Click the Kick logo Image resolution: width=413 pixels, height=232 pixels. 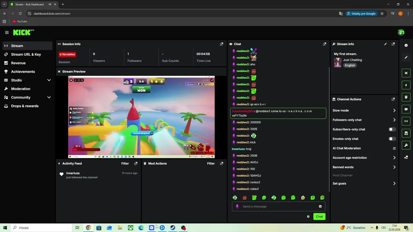click(23, 33)
